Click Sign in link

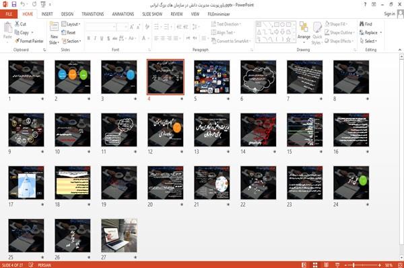389,14
